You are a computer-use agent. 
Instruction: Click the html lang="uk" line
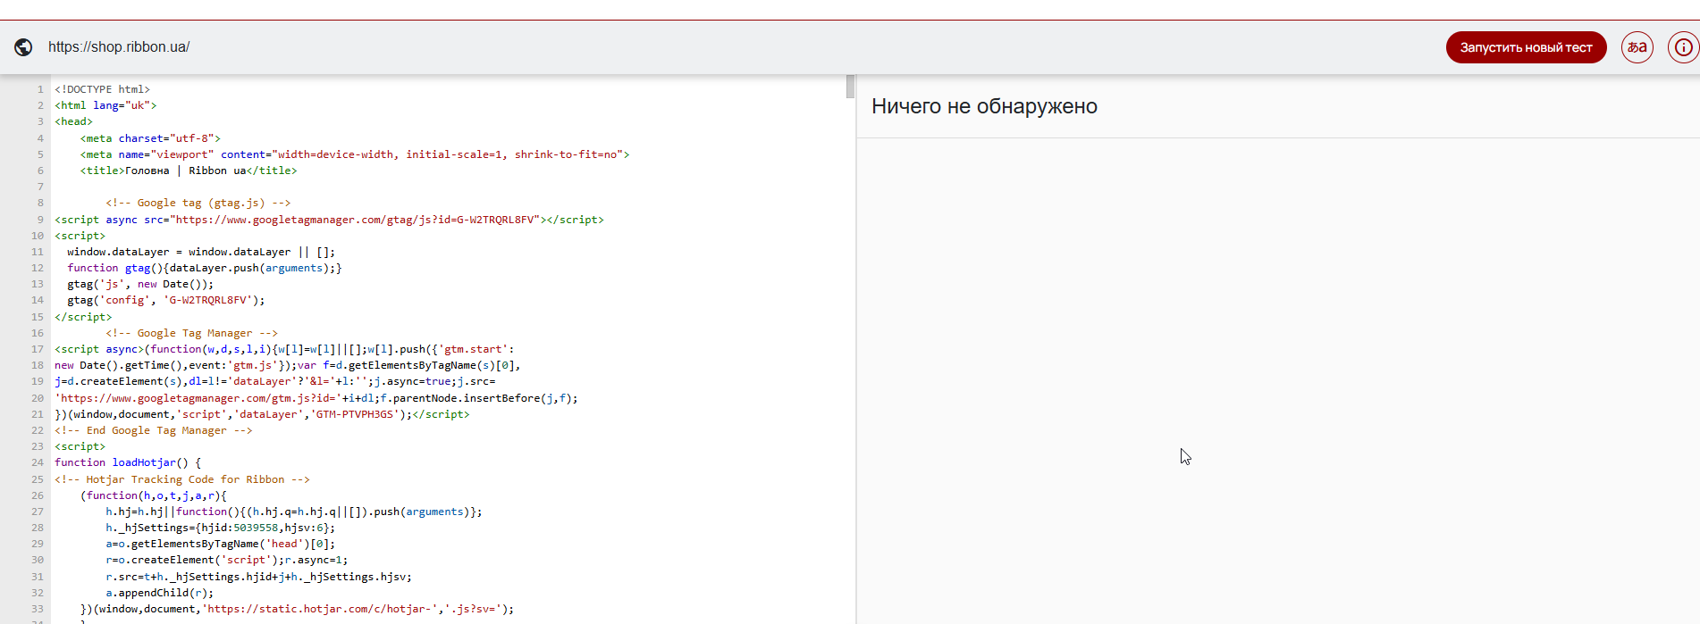[105, 105]
